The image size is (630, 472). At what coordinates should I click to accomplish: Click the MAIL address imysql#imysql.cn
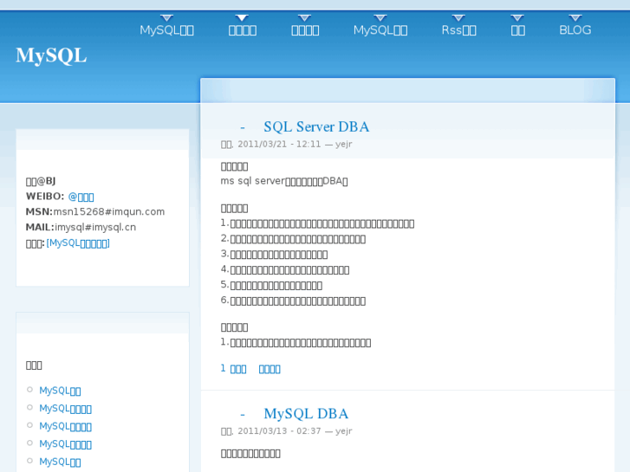tap(95, 228)
